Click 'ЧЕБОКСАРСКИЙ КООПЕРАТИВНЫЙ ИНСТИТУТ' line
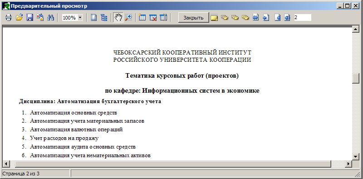Screen dimensions: 363x179 click(x=182, y=52)
